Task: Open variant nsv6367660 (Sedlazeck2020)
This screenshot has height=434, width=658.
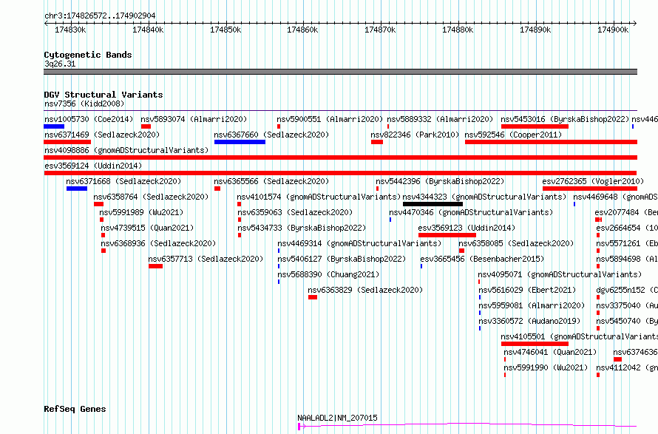Action: tap(271, 135)
